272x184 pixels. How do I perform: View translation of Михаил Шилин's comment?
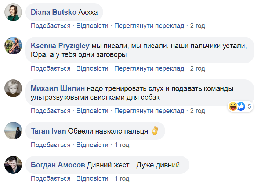(x=149, y=111)
